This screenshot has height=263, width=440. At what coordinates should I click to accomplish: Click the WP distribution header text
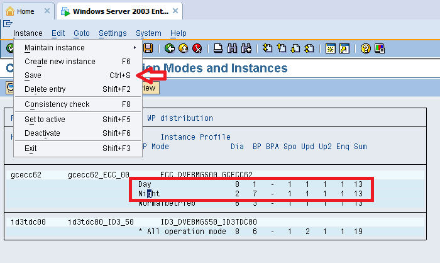[180, 118]
